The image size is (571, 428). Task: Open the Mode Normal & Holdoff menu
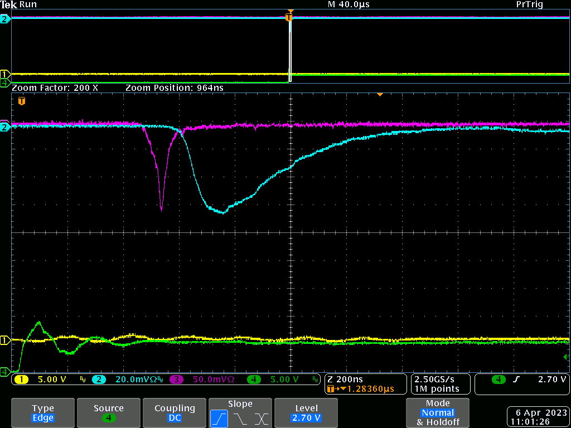click(x=438, y=412)
